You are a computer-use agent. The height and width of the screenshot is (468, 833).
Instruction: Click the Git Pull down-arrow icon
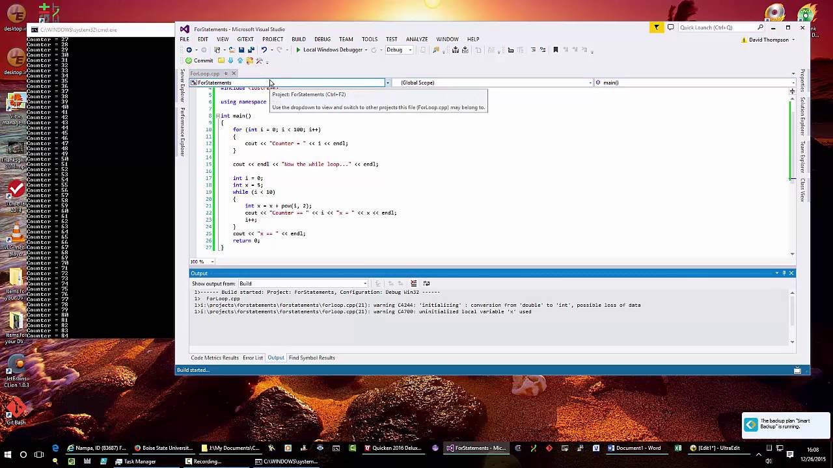tap(230, 60)
